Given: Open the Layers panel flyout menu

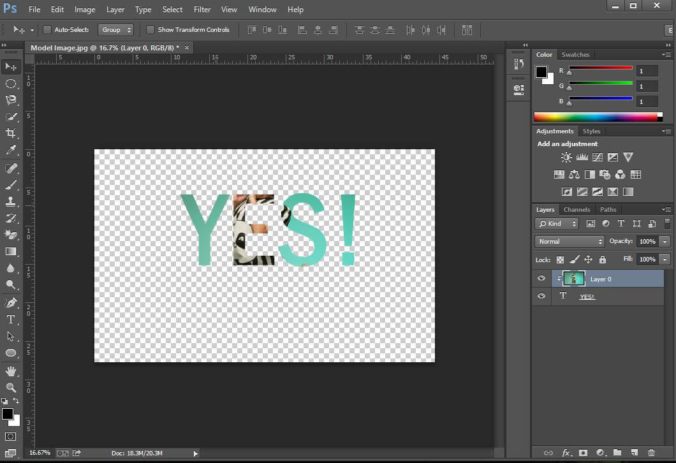Looking at the screenshot, I should click(666, 209).
